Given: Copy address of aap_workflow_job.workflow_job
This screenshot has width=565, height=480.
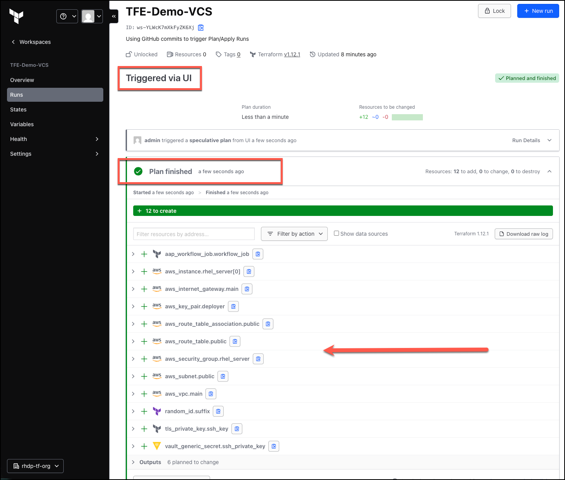Looking at the screenshot, I should click(258, 254).
